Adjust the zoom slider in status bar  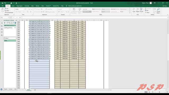point(159,92)
